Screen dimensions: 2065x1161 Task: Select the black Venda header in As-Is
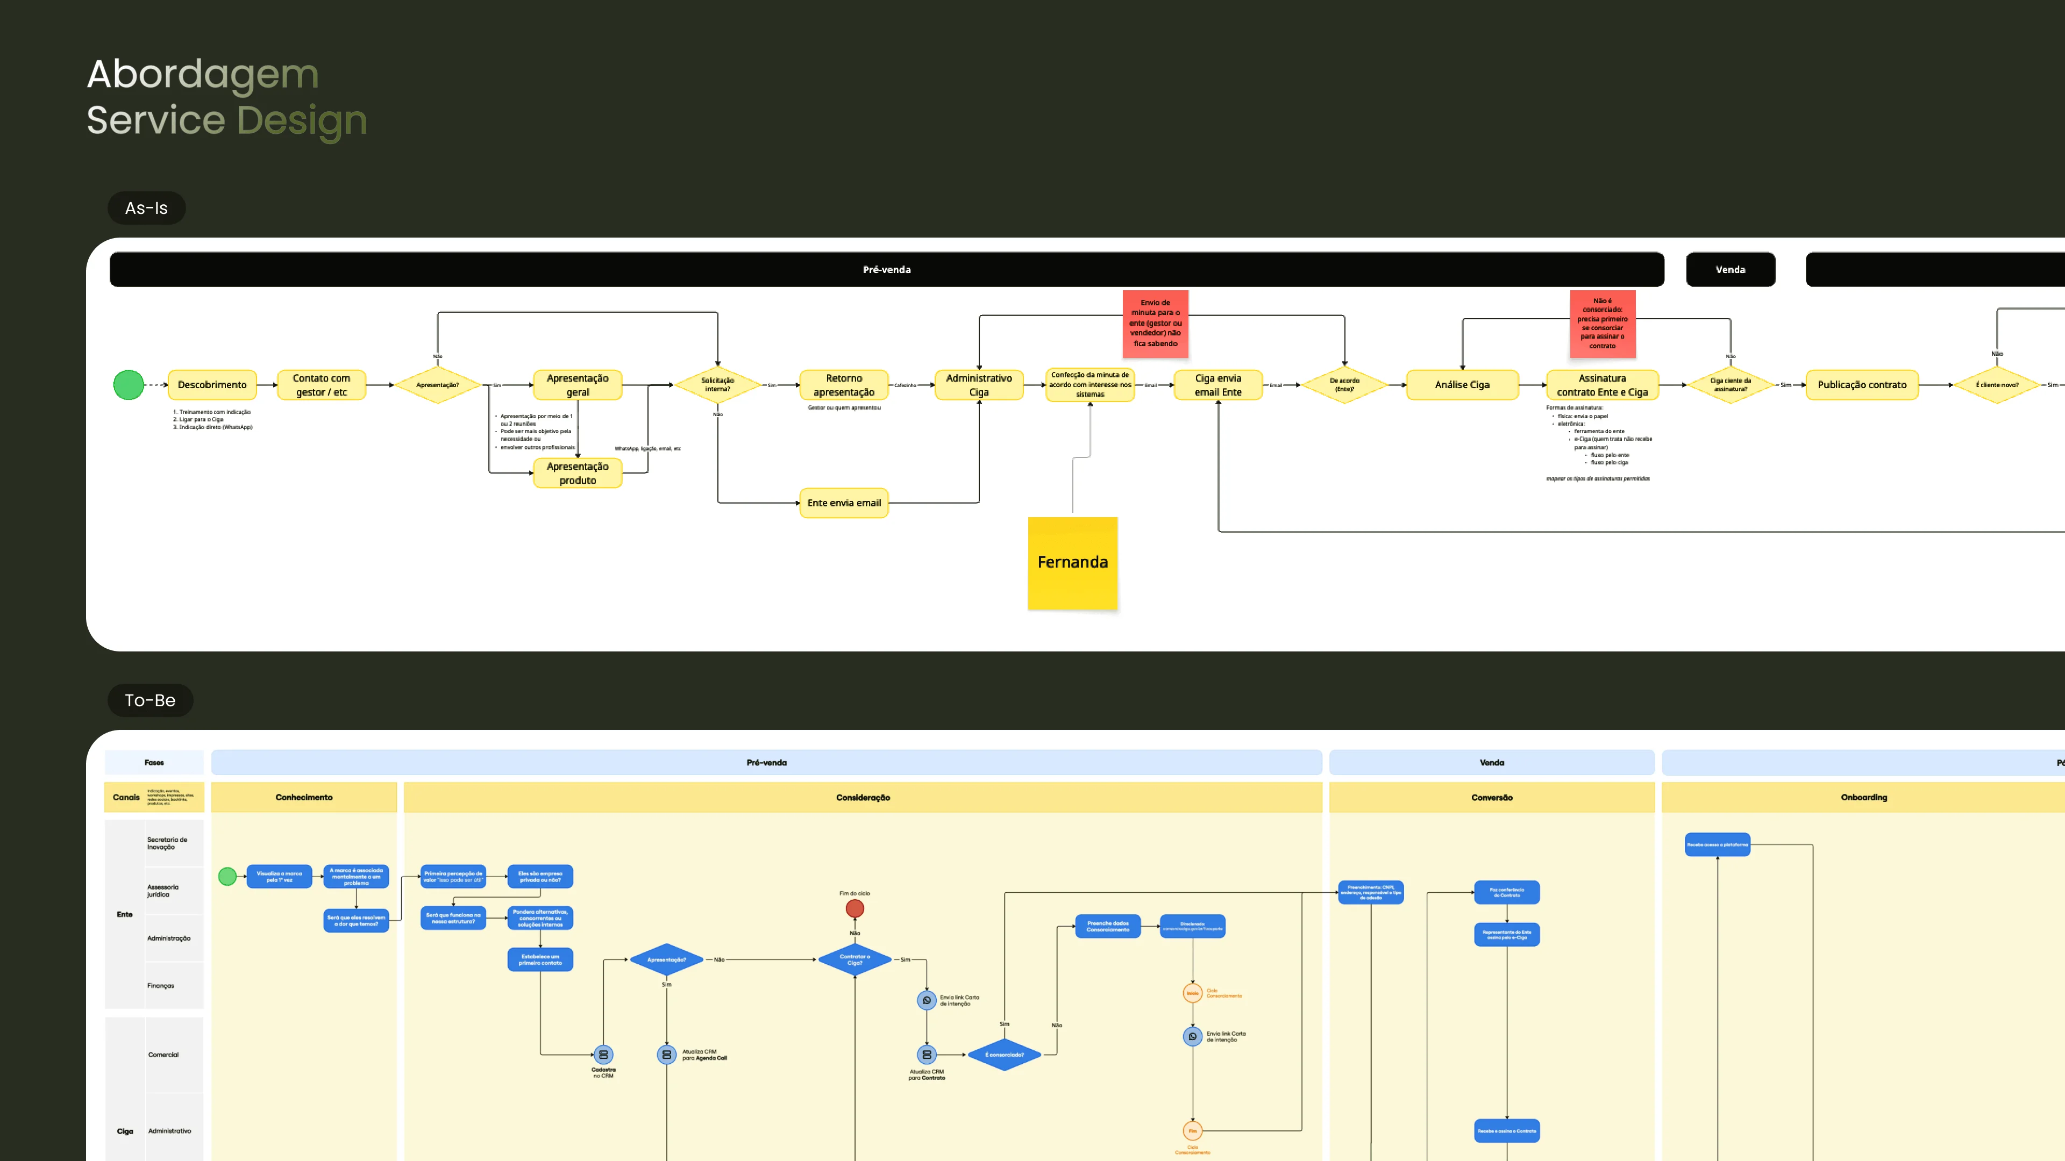pyautogui.click(x=1731, y=269)
